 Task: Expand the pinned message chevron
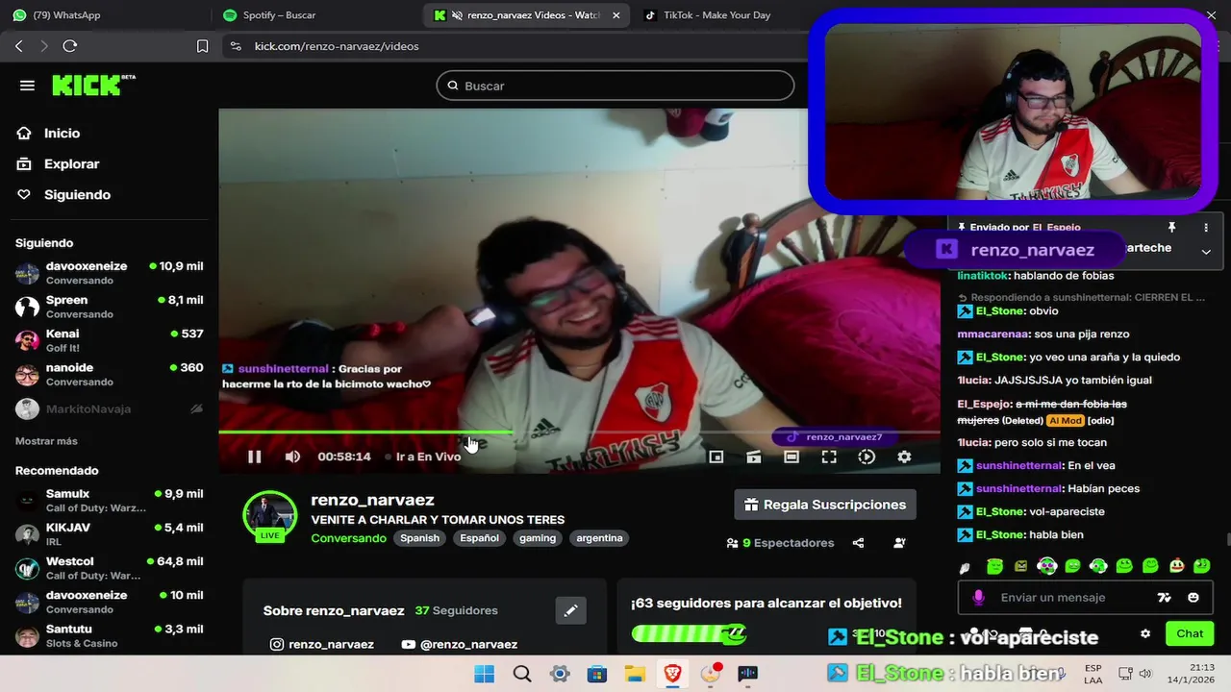tap(1206, 252)
